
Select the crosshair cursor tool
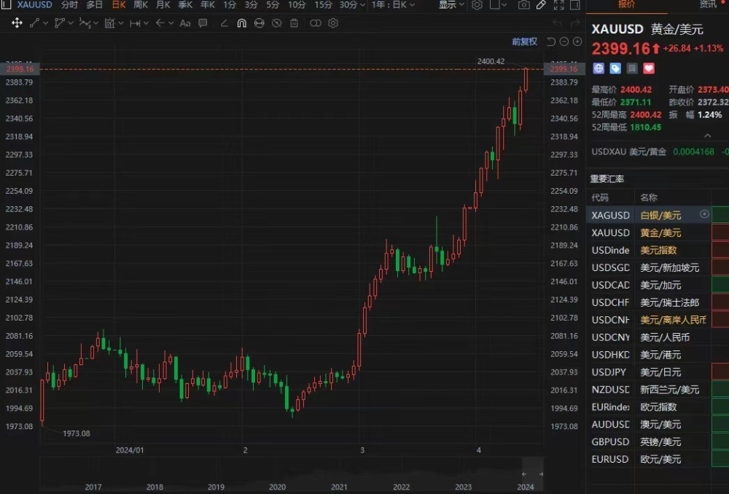pyautogui.click(x=17, y=23)
